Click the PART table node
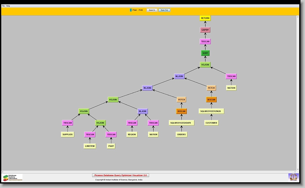 pos(111,146)
